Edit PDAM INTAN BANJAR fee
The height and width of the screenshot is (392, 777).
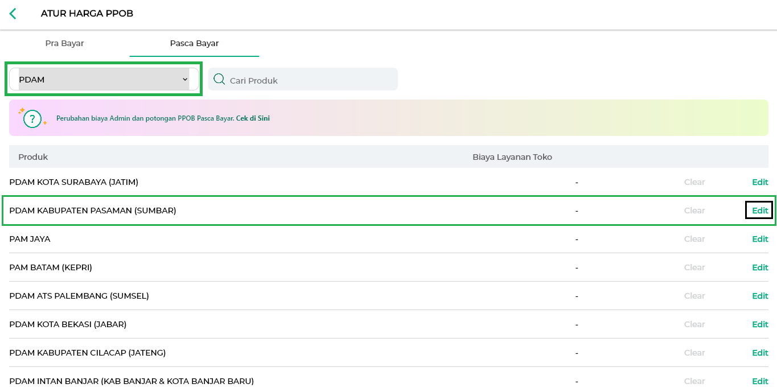[760, 381]
